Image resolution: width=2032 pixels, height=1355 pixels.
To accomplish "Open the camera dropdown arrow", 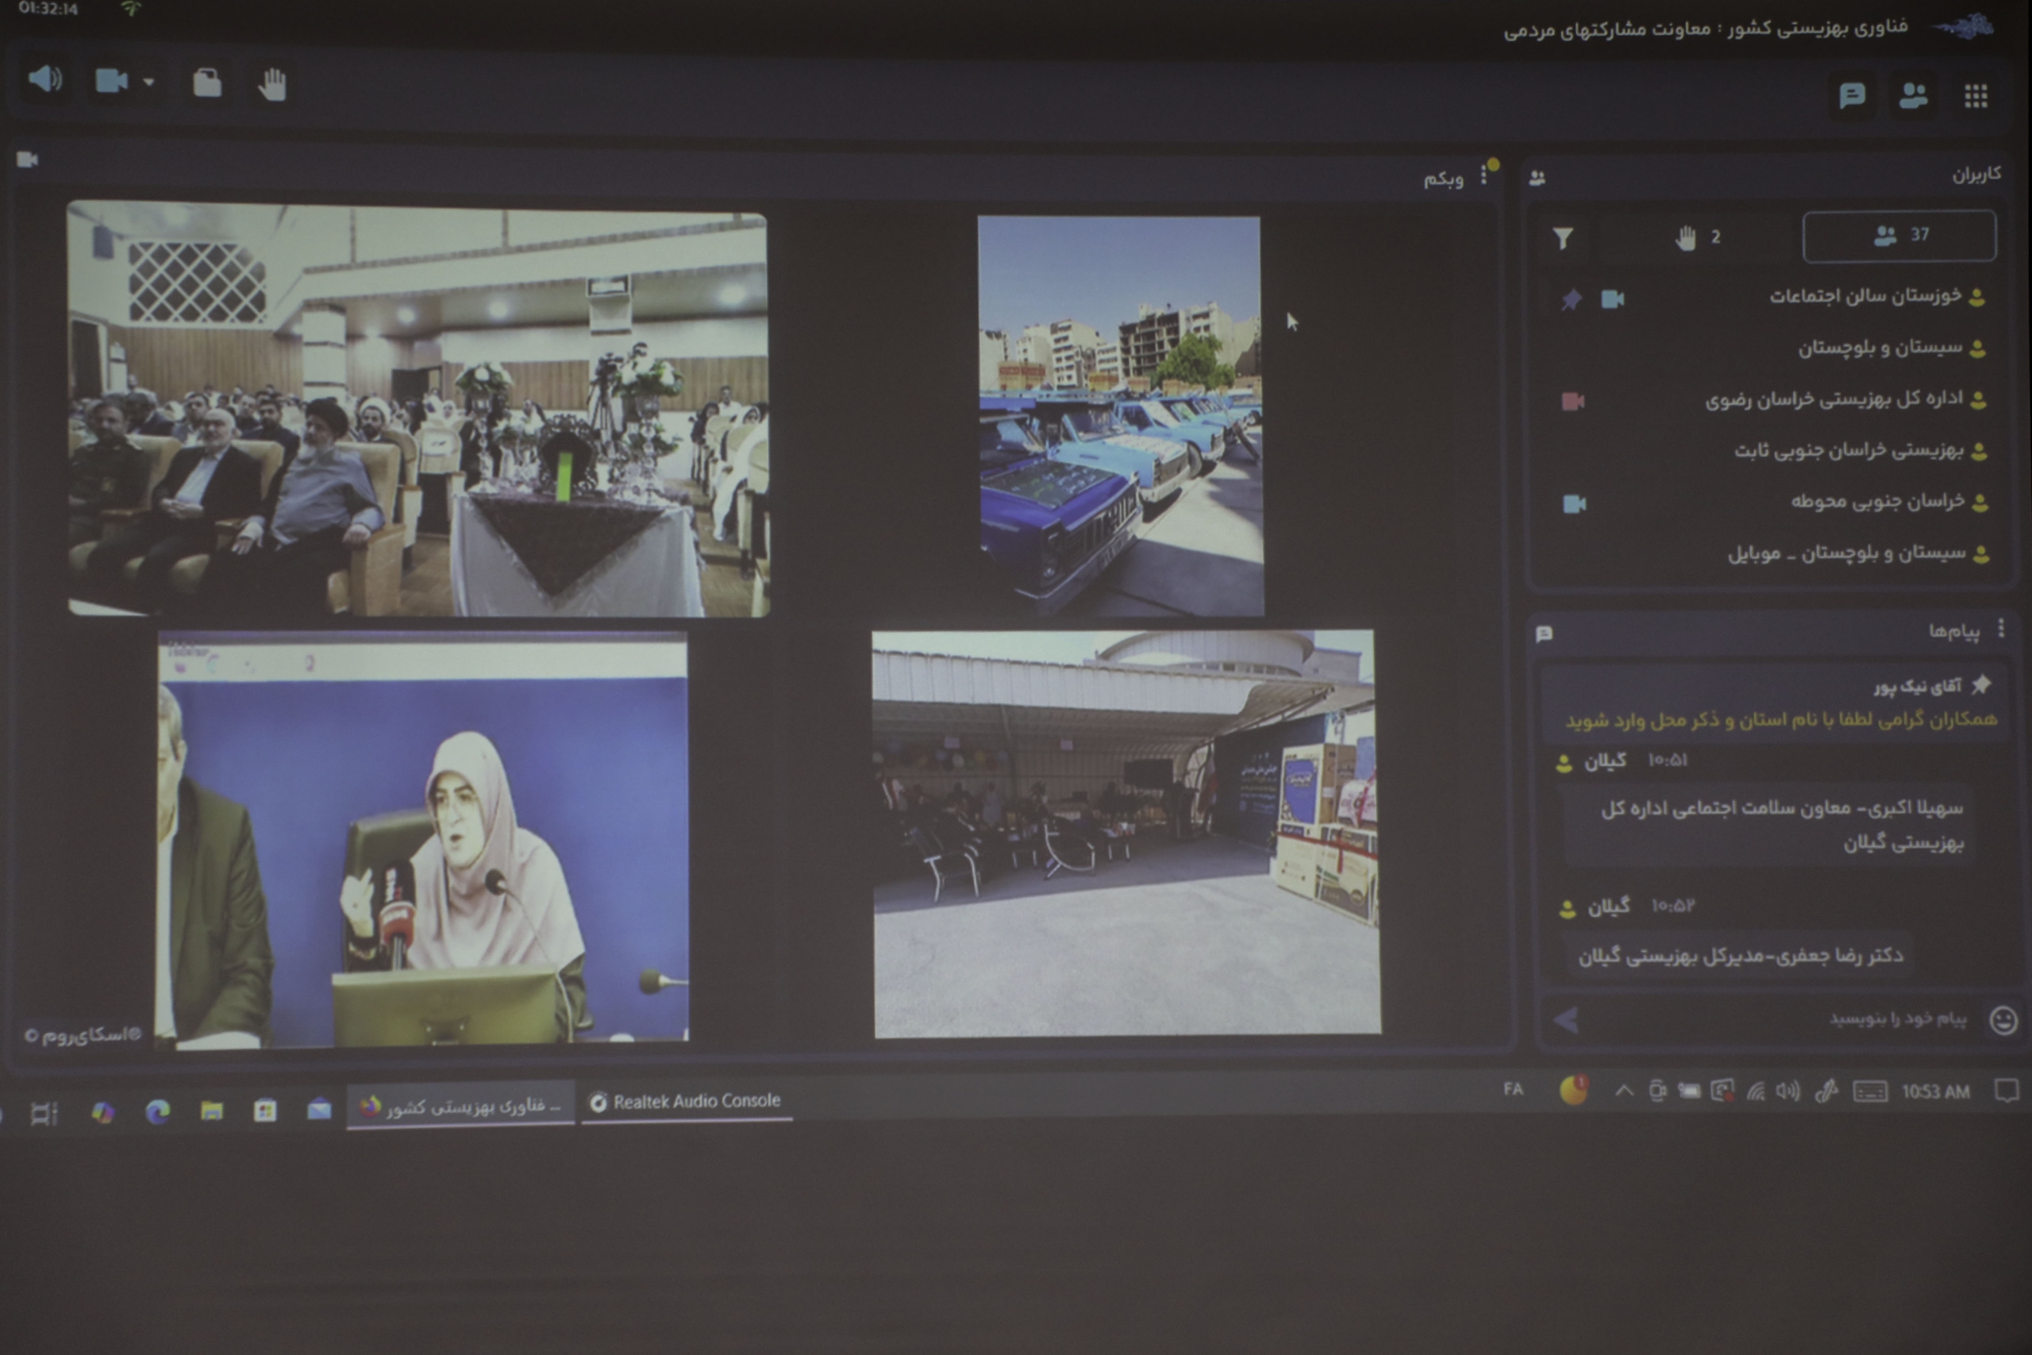I will 148,83.
